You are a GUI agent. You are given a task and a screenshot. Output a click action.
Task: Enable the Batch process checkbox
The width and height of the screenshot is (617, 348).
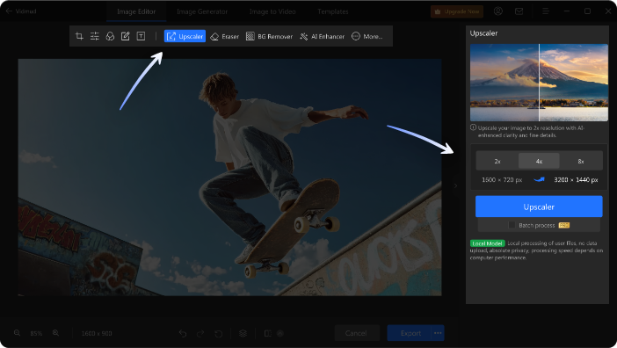click(512, 225)
